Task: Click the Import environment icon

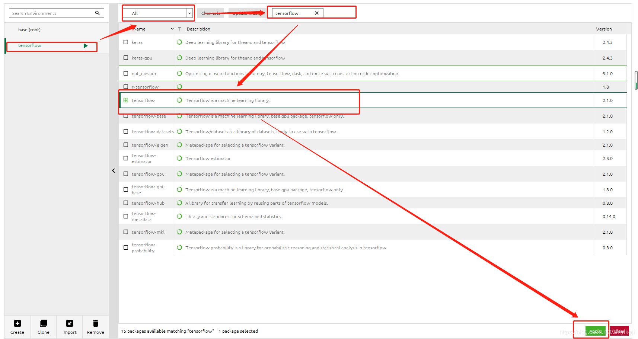Action: click(70, 323)
